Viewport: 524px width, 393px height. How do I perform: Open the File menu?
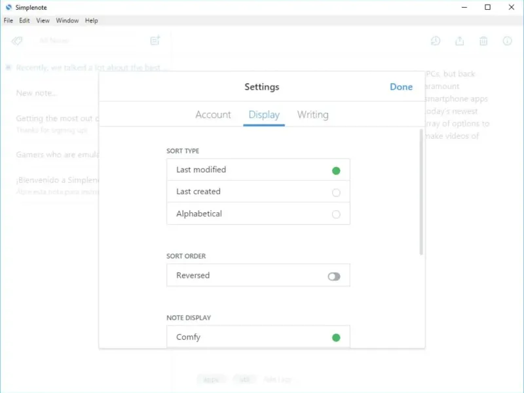(x=8, y=21)
